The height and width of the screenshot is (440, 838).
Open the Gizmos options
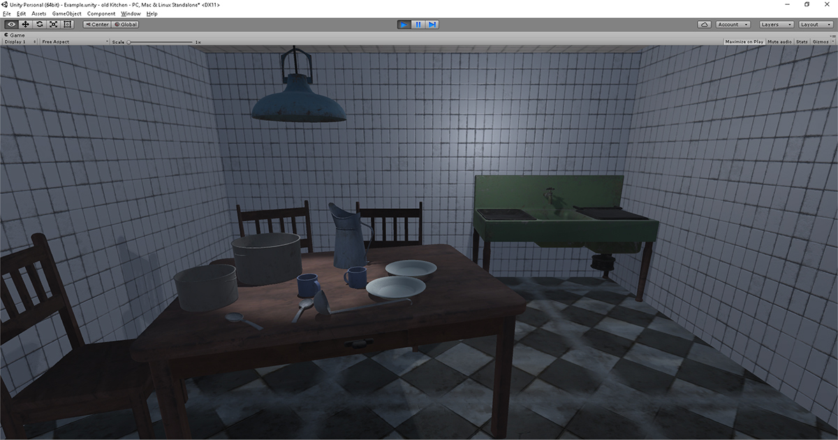821,41
